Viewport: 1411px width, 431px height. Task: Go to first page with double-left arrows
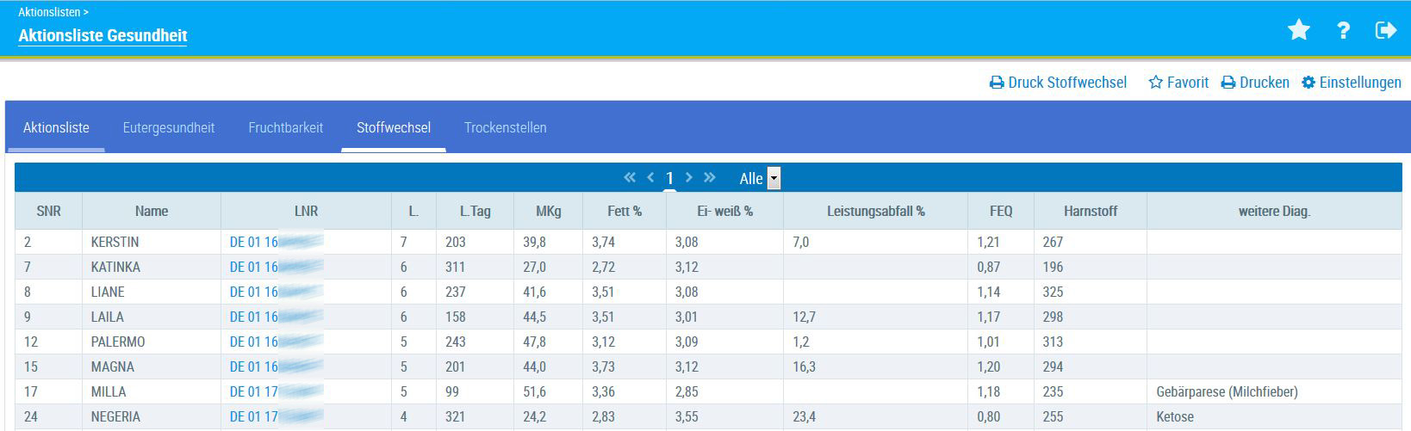[630, 177]
